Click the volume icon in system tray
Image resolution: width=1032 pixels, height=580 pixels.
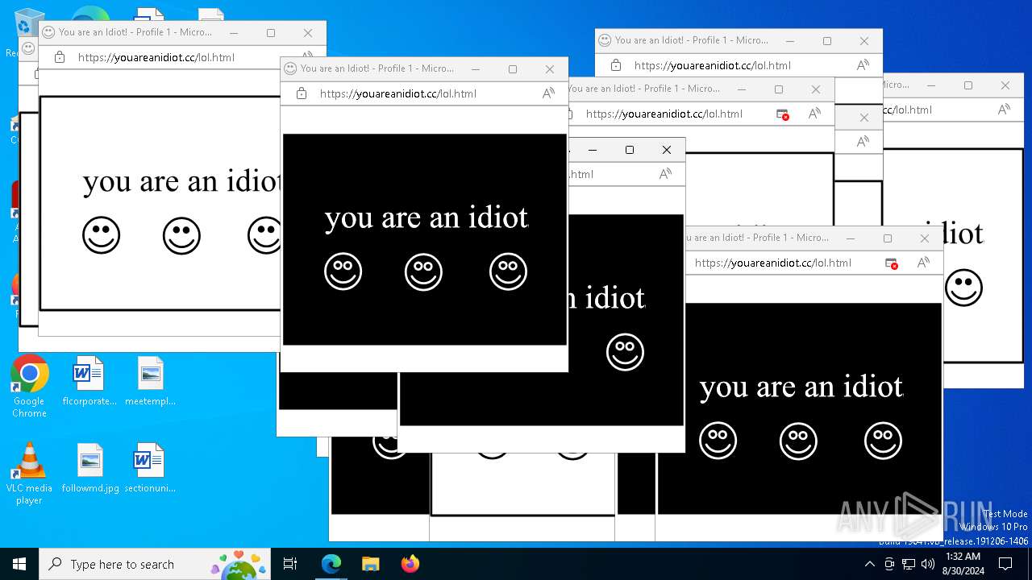pyautogui.click(x=927, y=564)
